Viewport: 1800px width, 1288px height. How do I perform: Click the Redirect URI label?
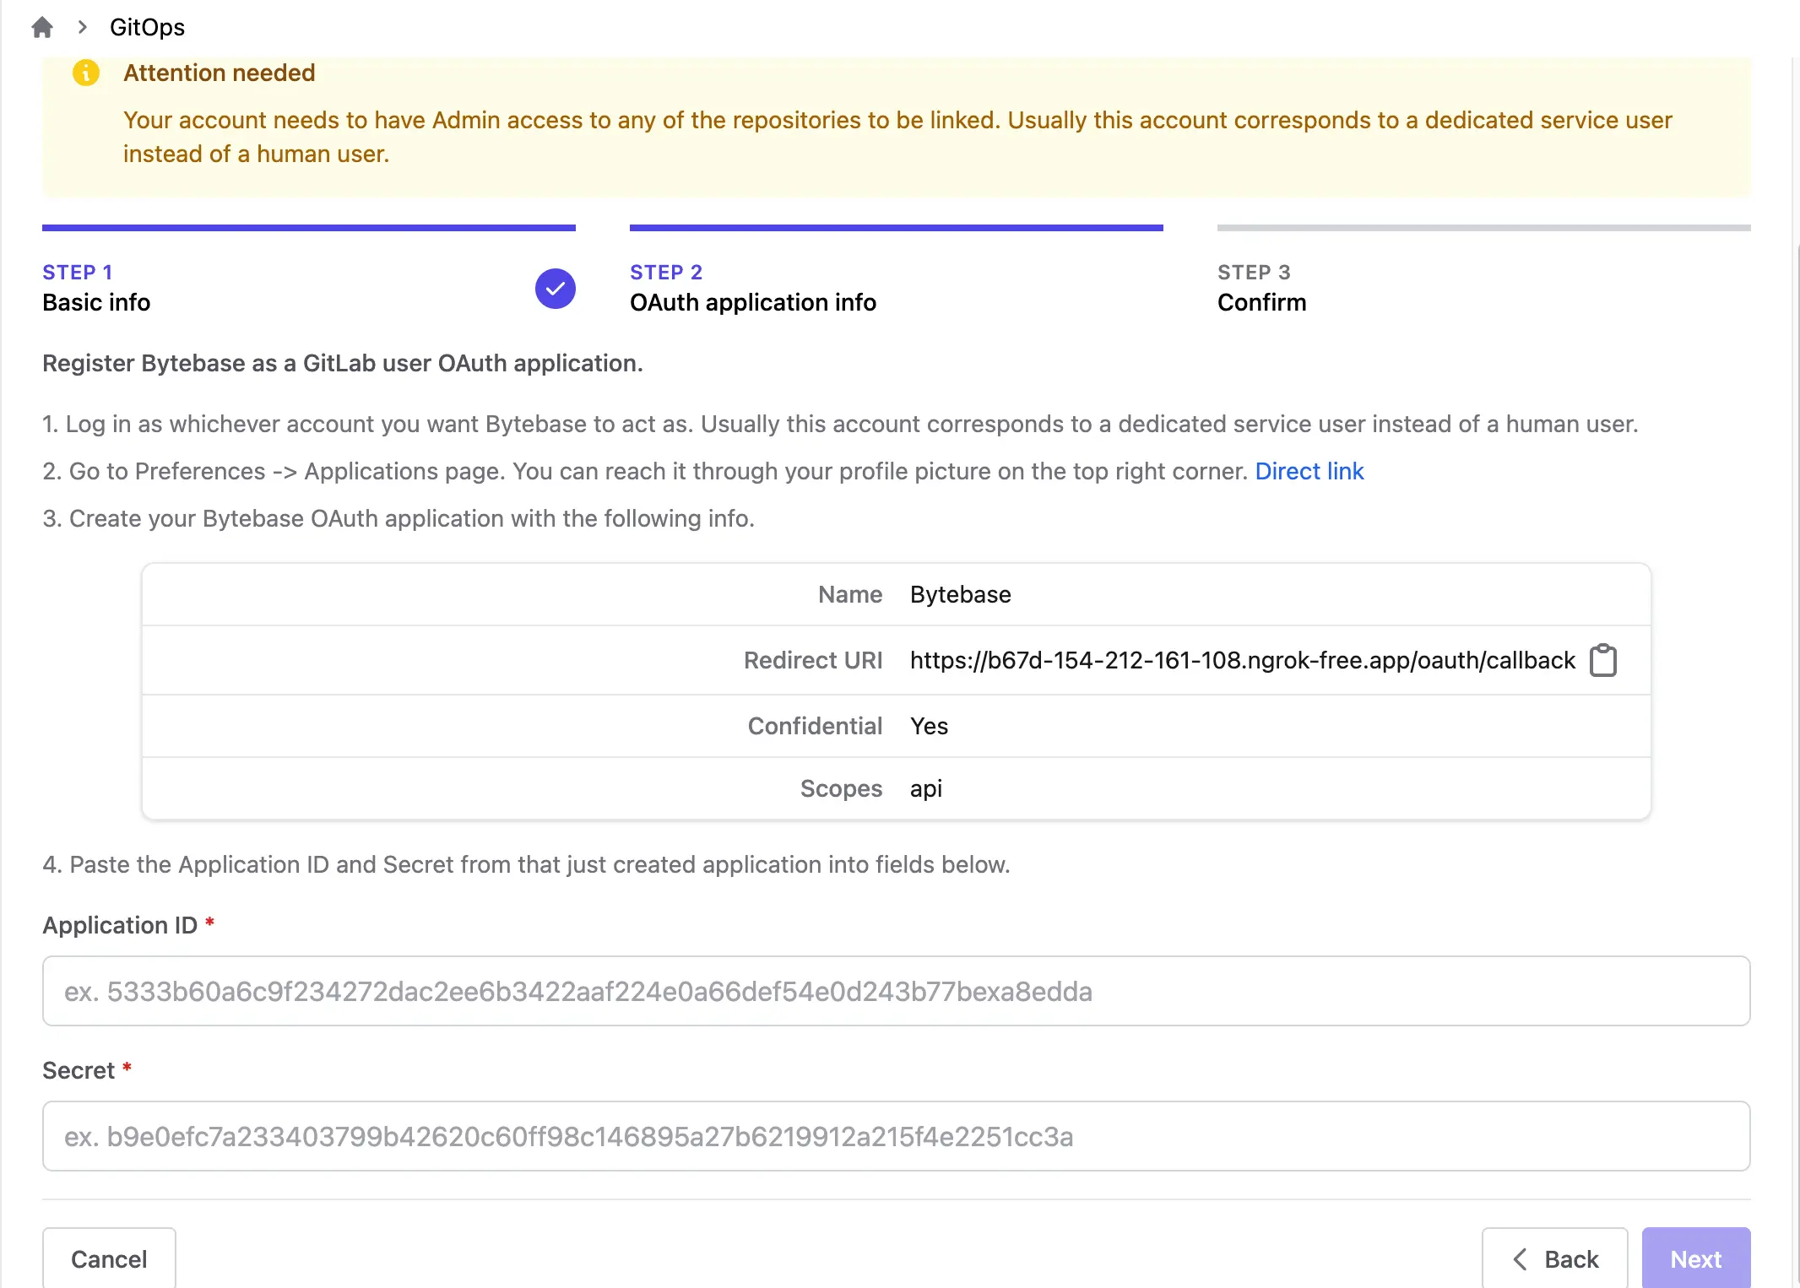point(812,660)
